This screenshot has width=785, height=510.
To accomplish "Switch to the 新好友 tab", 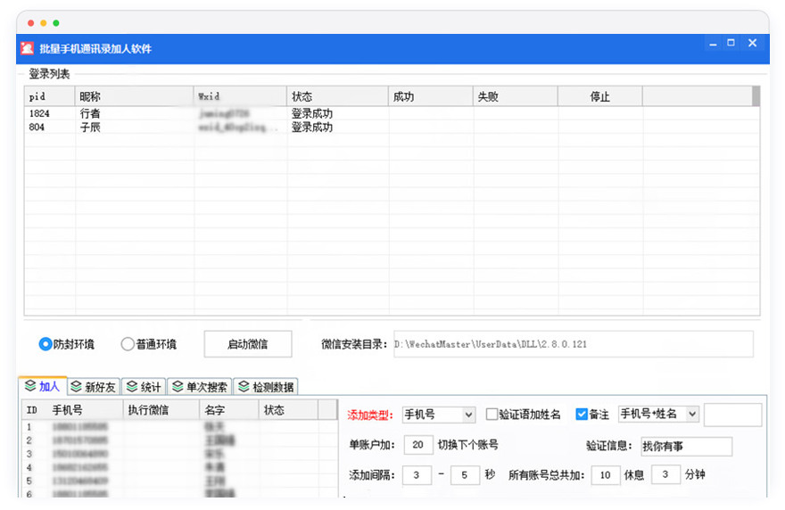I will click(x=94, y=387).
